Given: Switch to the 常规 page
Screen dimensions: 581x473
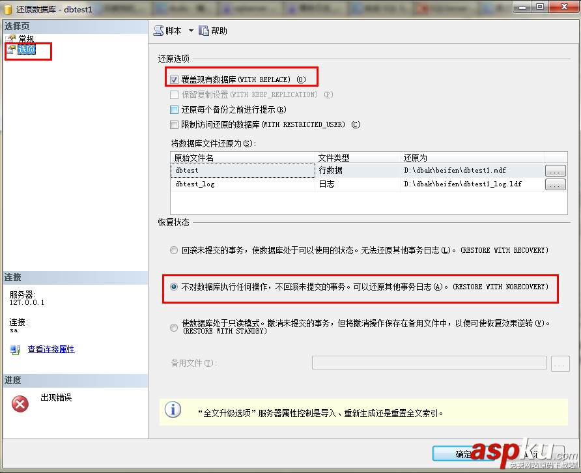Looking at the screenshot, I should 25,38.
